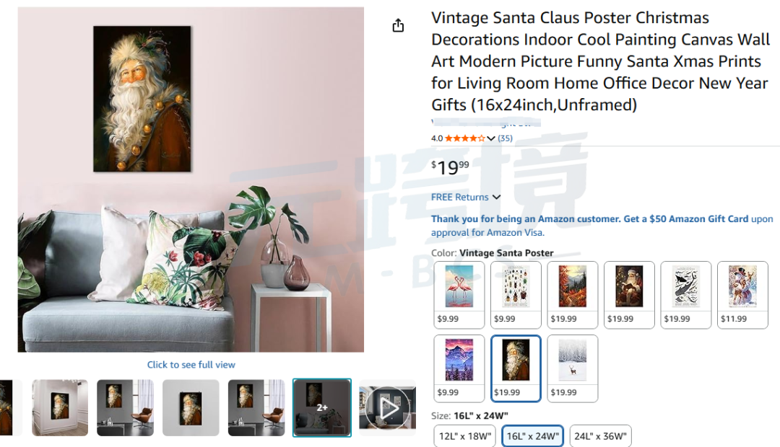Choose the 24L" x 36W" size option
Viewport: 780px width, 447px height.
coord(600,436)
